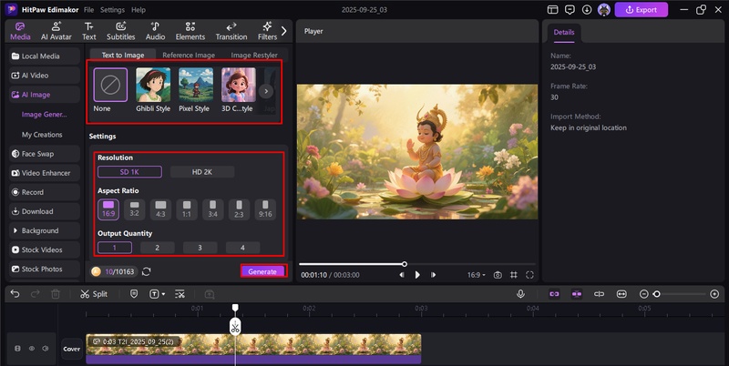The height and width of the screenshot is (366, 729).
Task: Refresh the credits count
Action: tap(147, 271)
